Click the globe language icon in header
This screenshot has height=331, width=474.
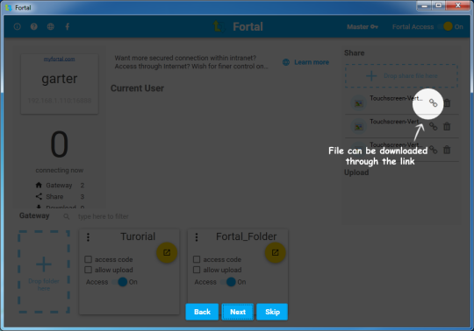coord(51,26)
